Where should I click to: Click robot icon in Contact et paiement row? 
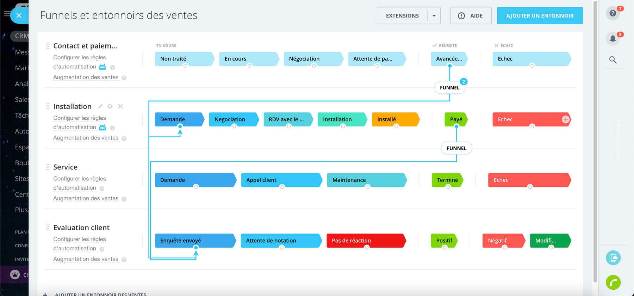coord(102,67)
